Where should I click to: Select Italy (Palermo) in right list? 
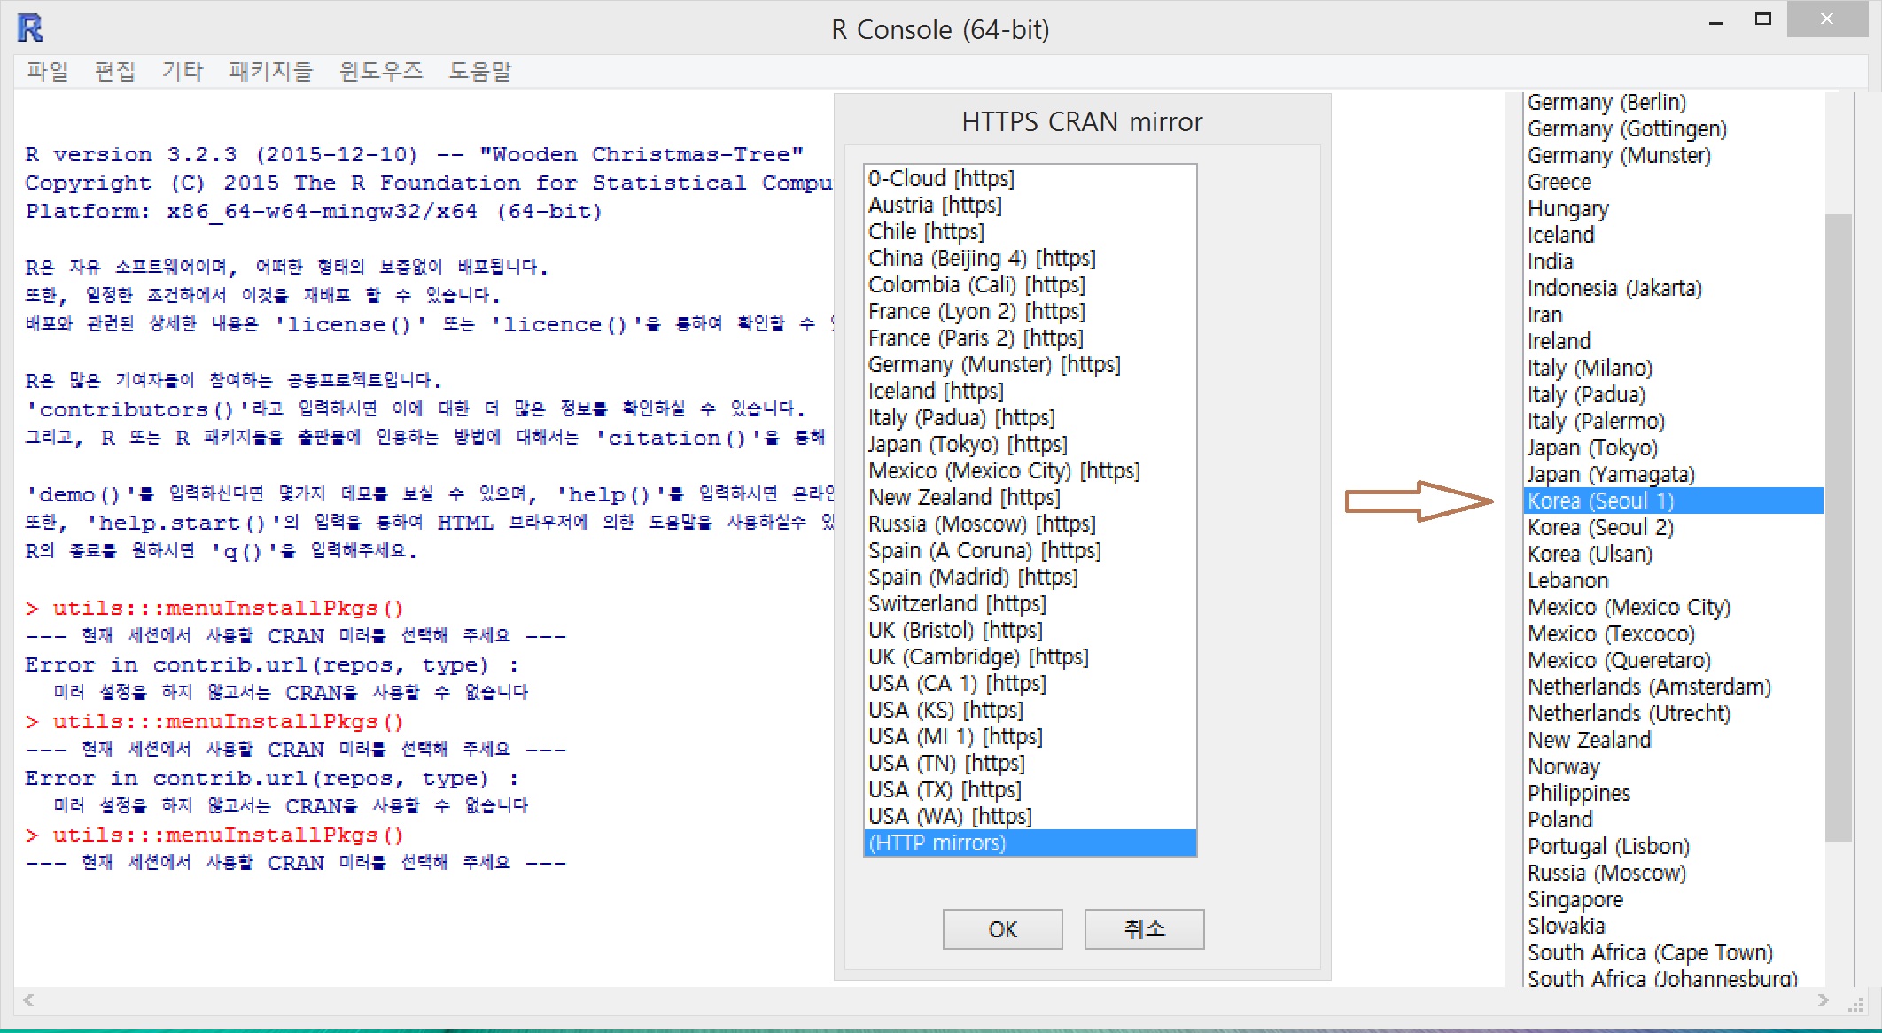[x=1673, y=421]
